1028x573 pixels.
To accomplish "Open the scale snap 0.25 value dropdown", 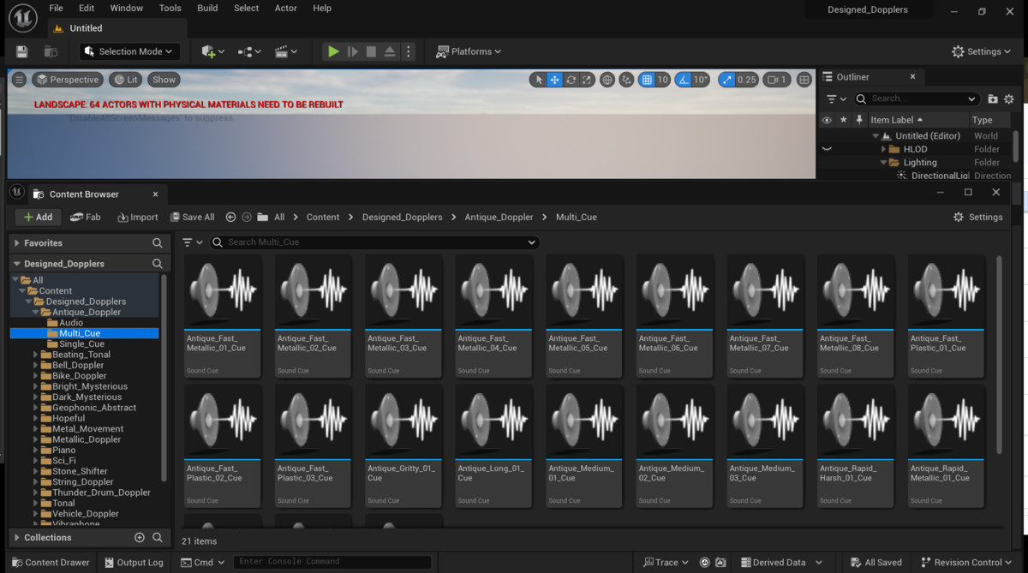I will [x=747, y=80].
